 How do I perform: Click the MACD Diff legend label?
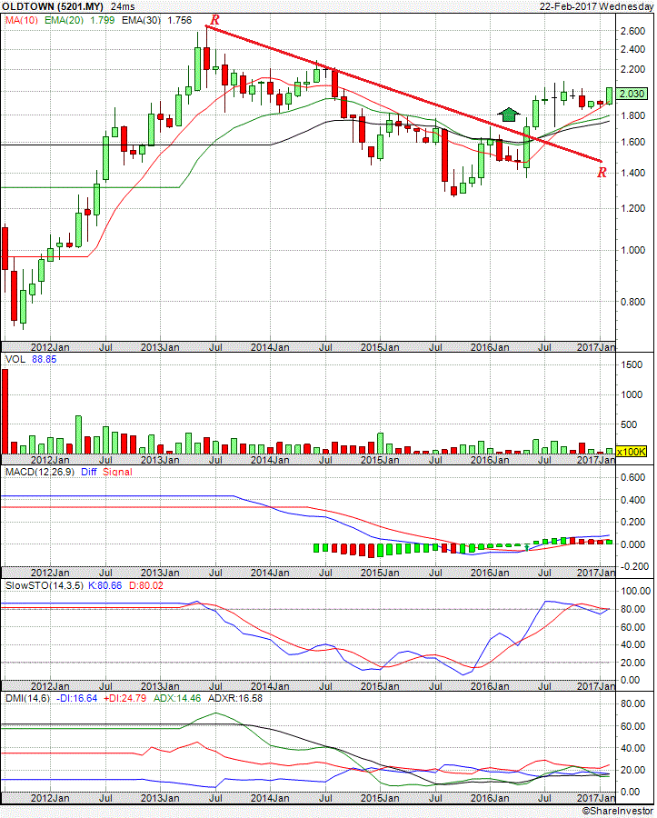pyautogui.click(x=89, y=472)
